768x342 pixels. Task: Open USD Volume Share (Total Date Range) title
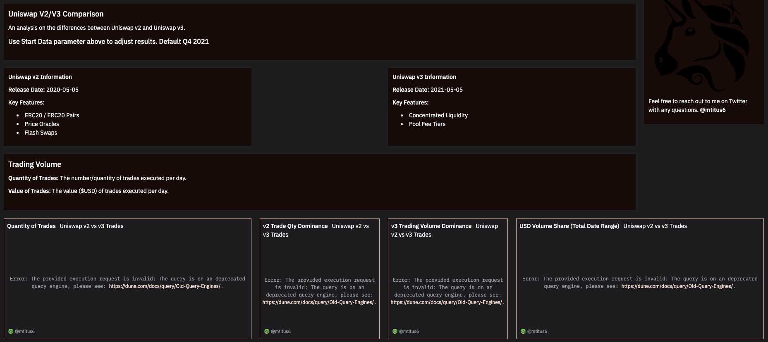tap(569, 226)
